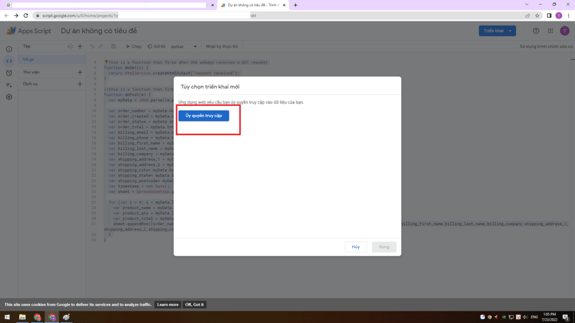
Task: Dismiss cookies with OK, Got it
Action: (194, 304)
